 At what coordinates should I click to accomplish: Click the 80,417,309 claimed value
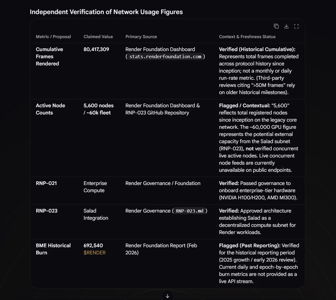pos(96,49)
